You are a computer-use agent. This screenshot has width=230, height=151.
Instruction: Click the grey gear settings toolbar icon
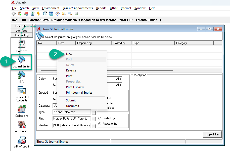[14, 14]
